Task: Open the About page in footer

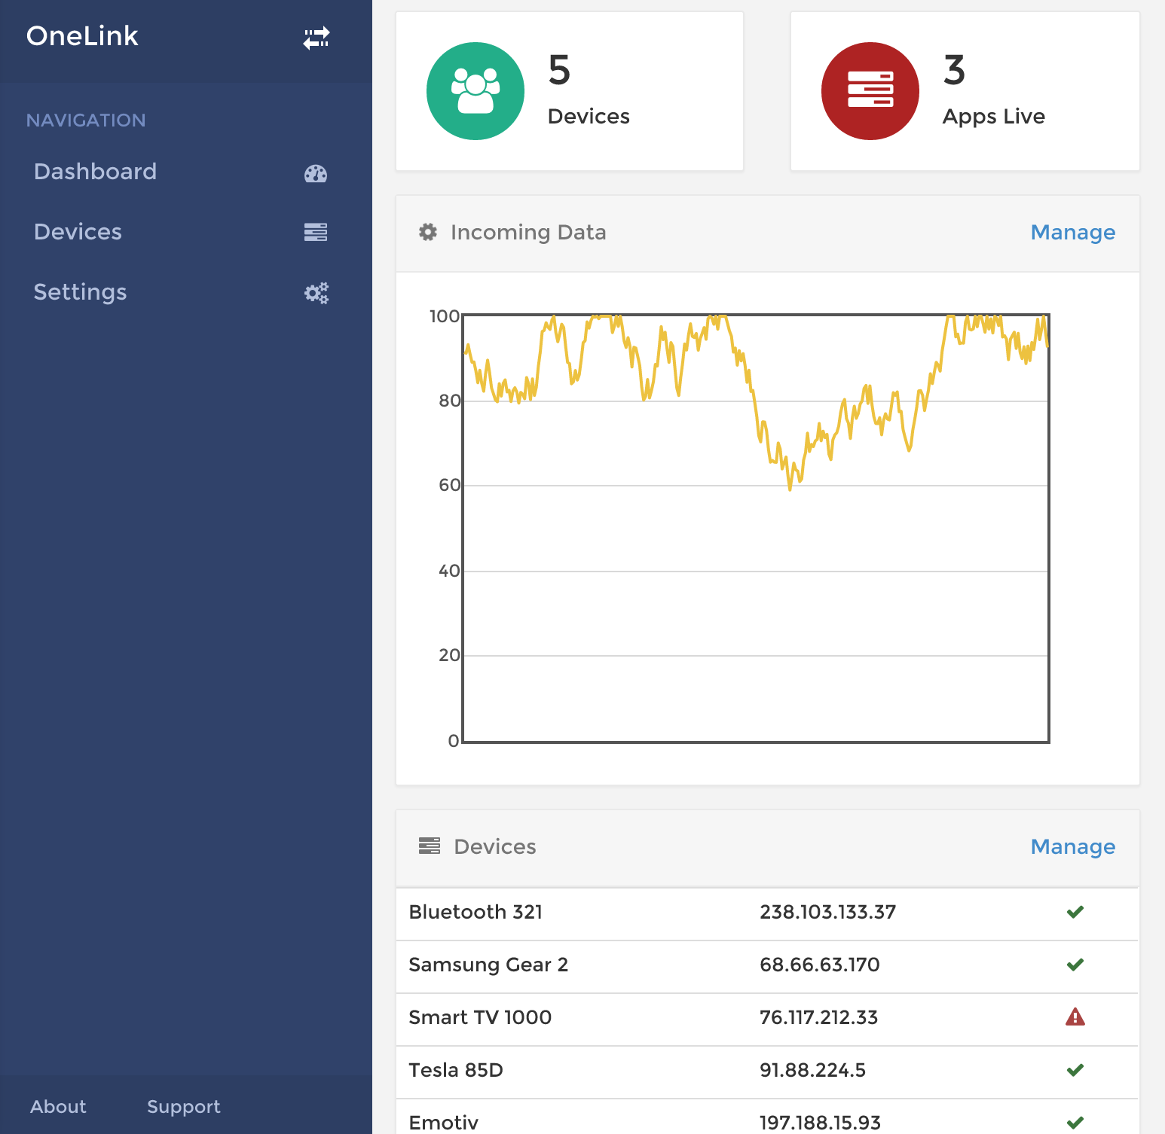Action: coord(58,1107)
